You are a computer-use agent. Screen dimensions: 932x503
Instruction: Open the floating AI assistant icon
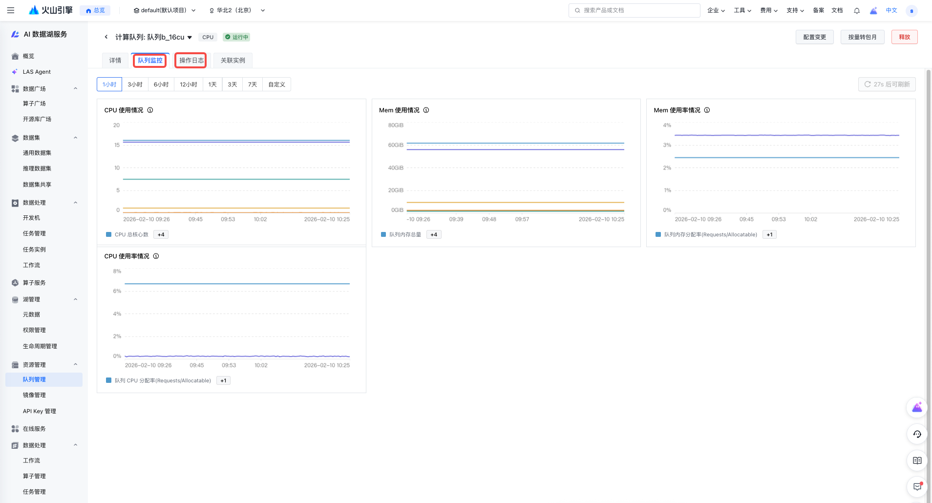coord(917,408)
